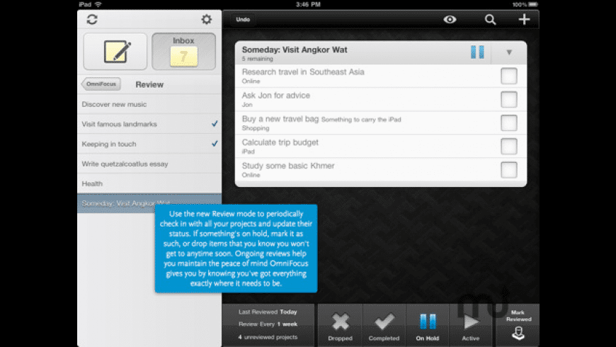
Task: Set project status to Active
Action: (471, 326)
